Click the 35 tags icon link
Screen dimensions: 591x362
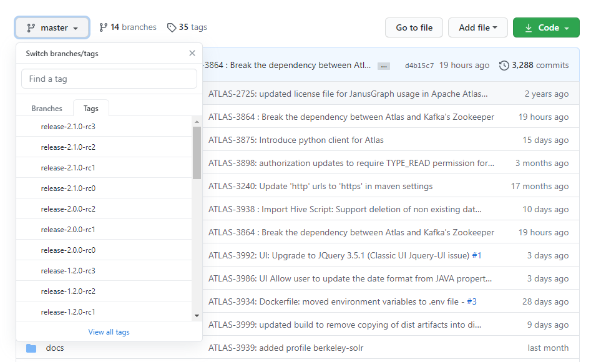pos(172,27)
